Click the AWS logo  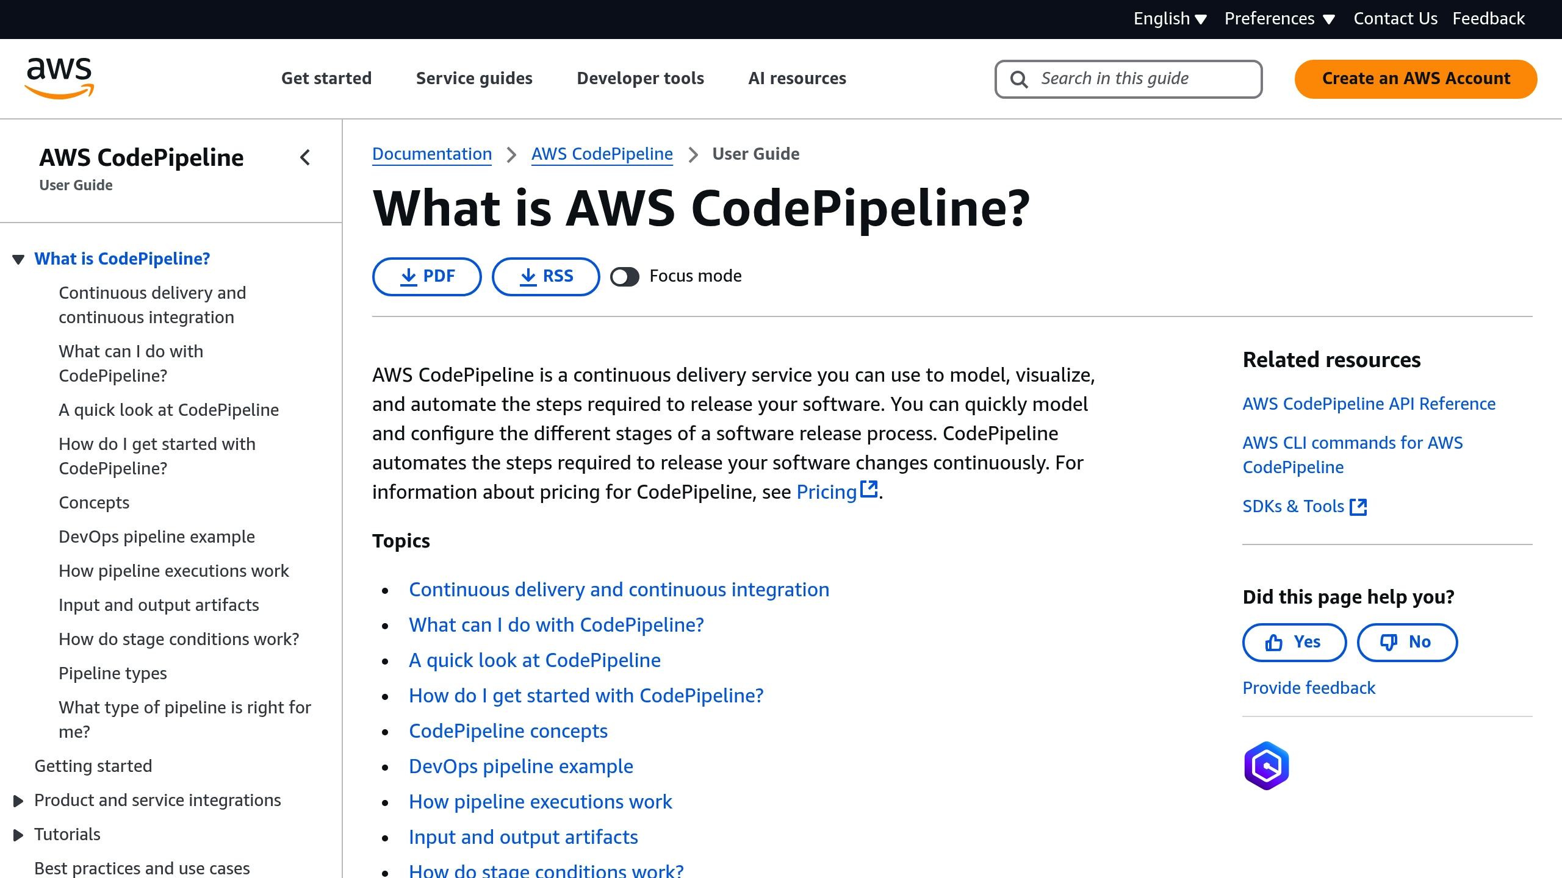(59, 78)
